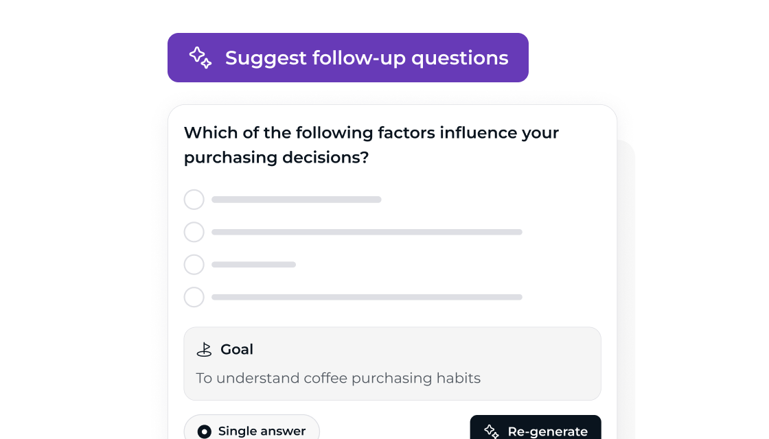Edit the coffee purchasing habits goal text
This screenshot has height=439, width=769.
point(338,378)
